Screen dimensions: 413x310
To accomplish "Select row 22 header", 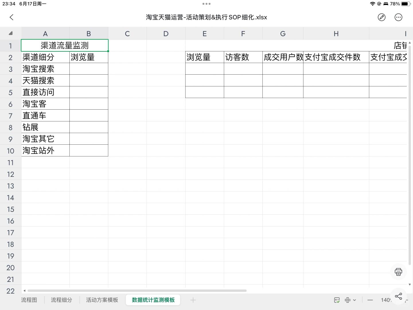I will [x=11, y=291].
